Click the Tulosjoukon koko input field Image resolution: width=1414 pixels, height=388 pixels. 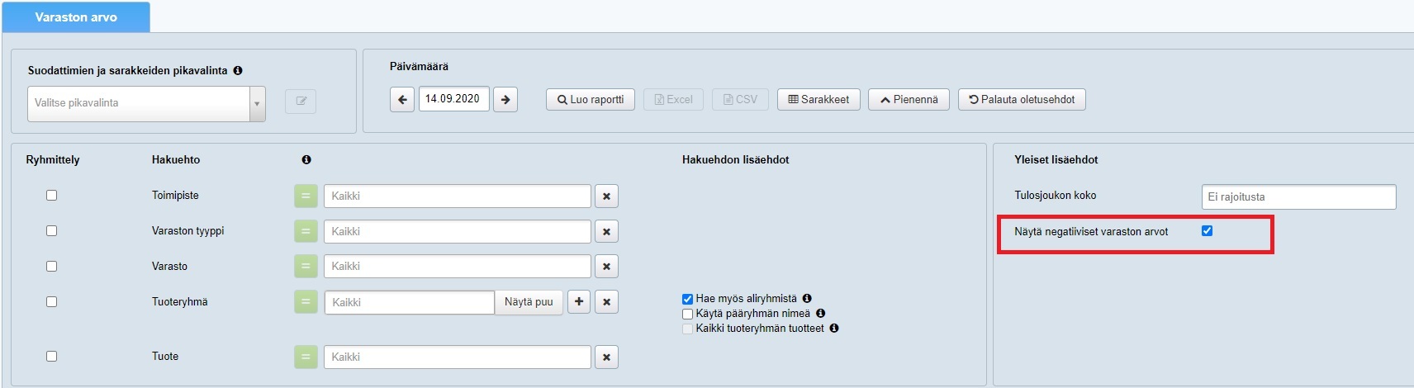tap(1298, 197)
